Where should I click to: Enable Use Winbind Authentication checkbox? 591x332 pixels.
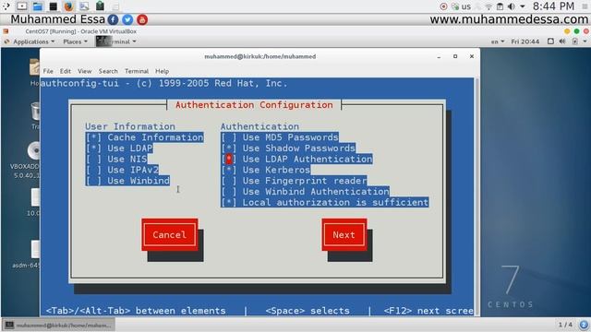[306, 192]
